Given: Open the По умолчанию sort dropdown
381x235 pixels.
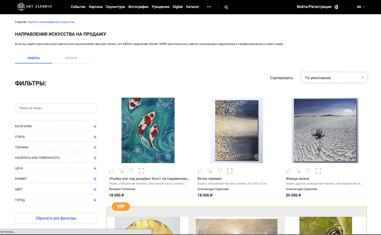Looking at the screenshot, I should [334, 78].
